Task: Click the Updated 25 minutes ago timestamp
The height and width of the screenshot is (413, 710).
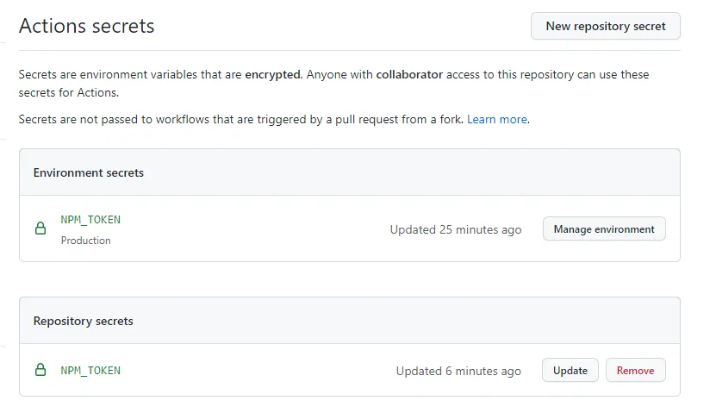Action: point(455,229)
